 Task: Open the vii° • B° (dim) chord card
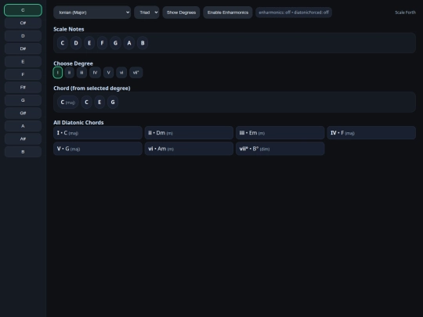point(280,149)
